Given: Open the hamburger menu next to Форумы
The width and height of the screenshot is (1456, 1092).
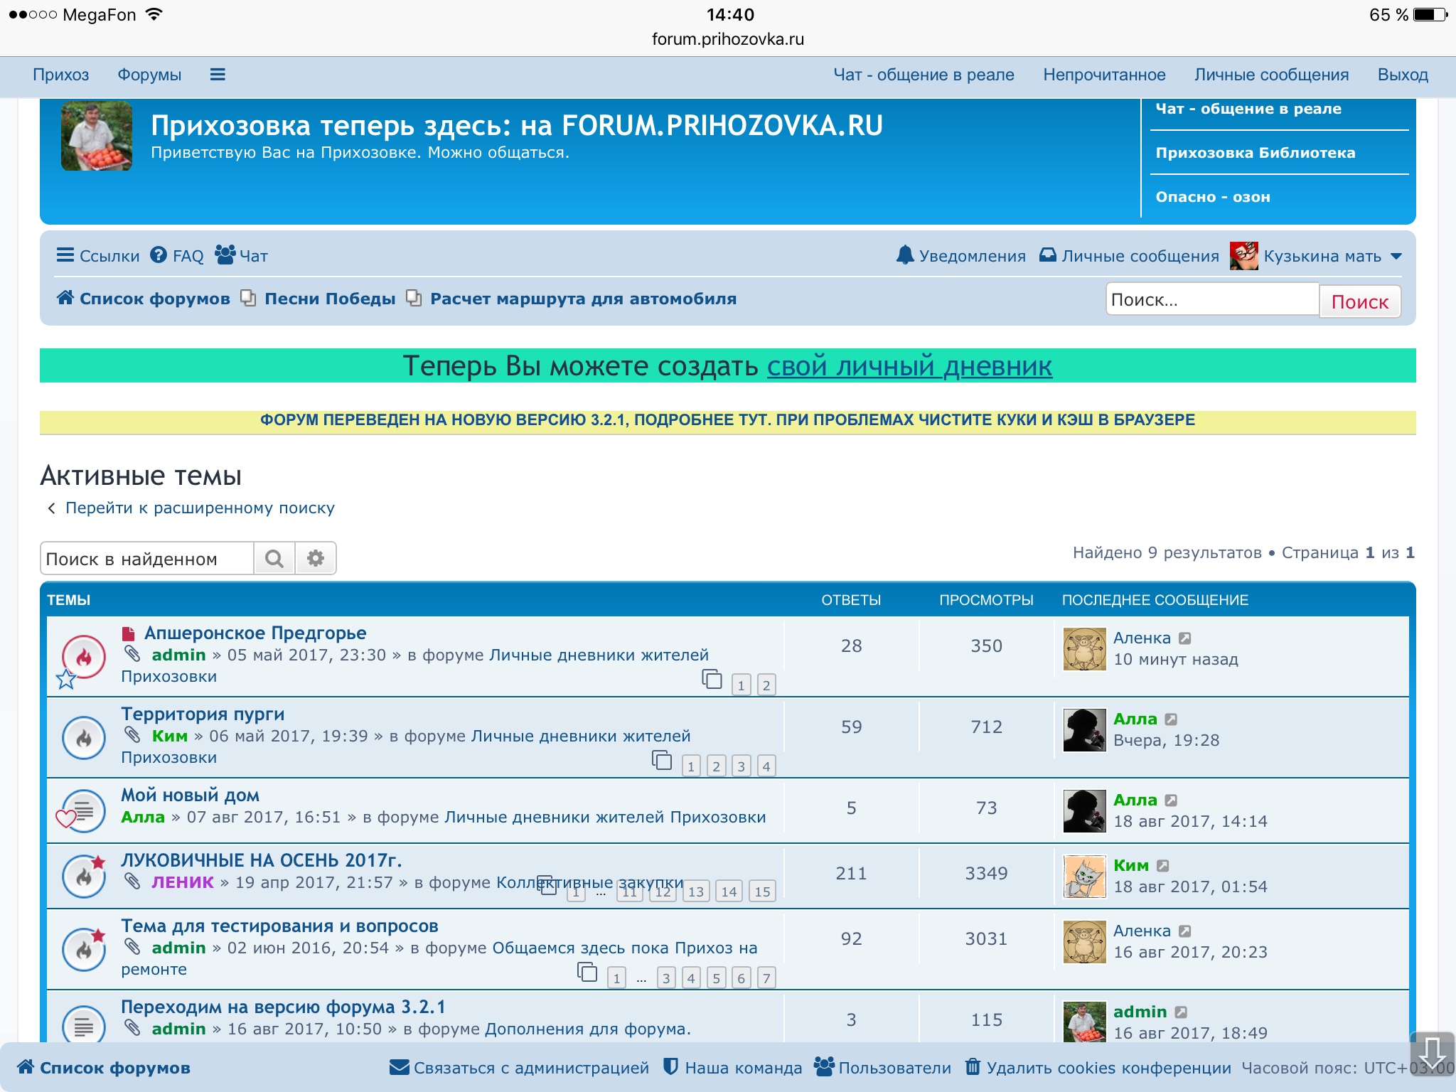Looking at the screenshot, I should click(218, 75).
